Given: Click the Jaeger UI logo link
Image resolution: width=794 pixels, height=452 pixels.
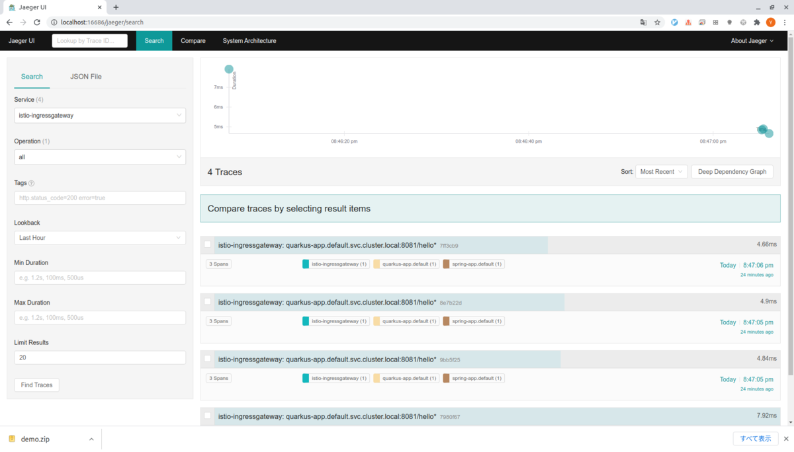Looking at the screenshot, I should click(21, 41).
